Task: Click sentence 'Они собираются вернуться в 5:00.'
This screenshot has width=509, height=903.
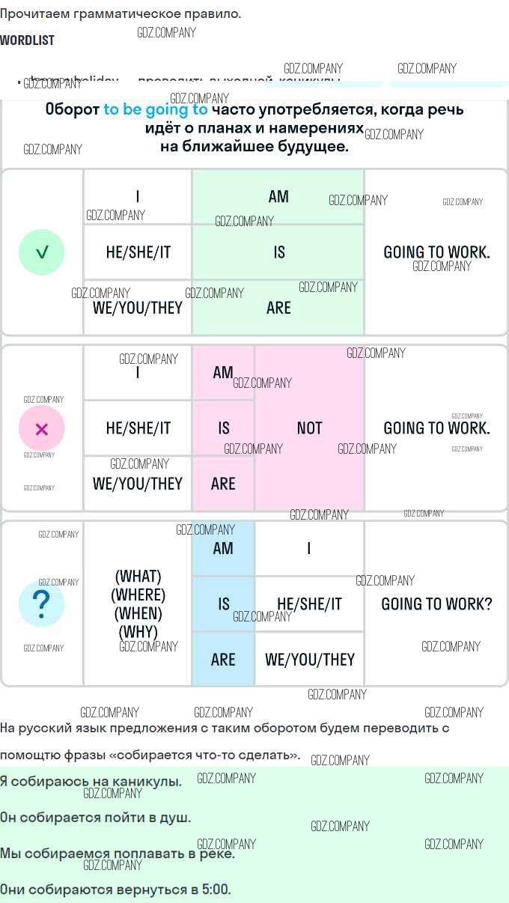Action: pos(116,890)
